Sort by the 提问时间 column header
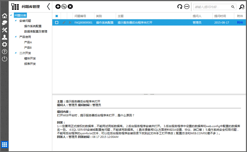 pos(220,16)
